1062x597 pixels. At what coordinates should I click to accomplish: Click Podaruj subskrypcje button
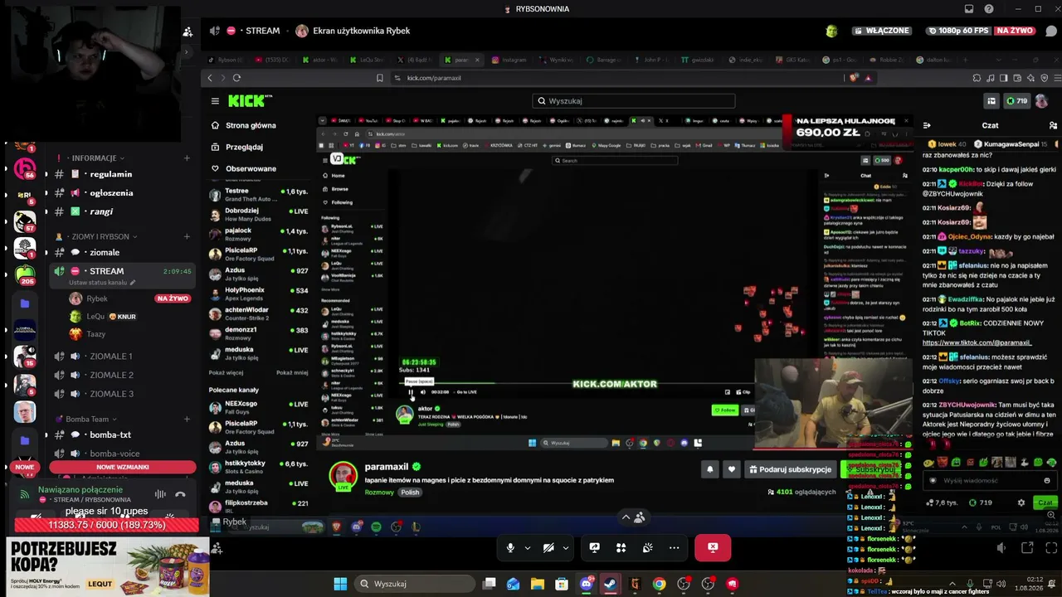pos(790,469)
